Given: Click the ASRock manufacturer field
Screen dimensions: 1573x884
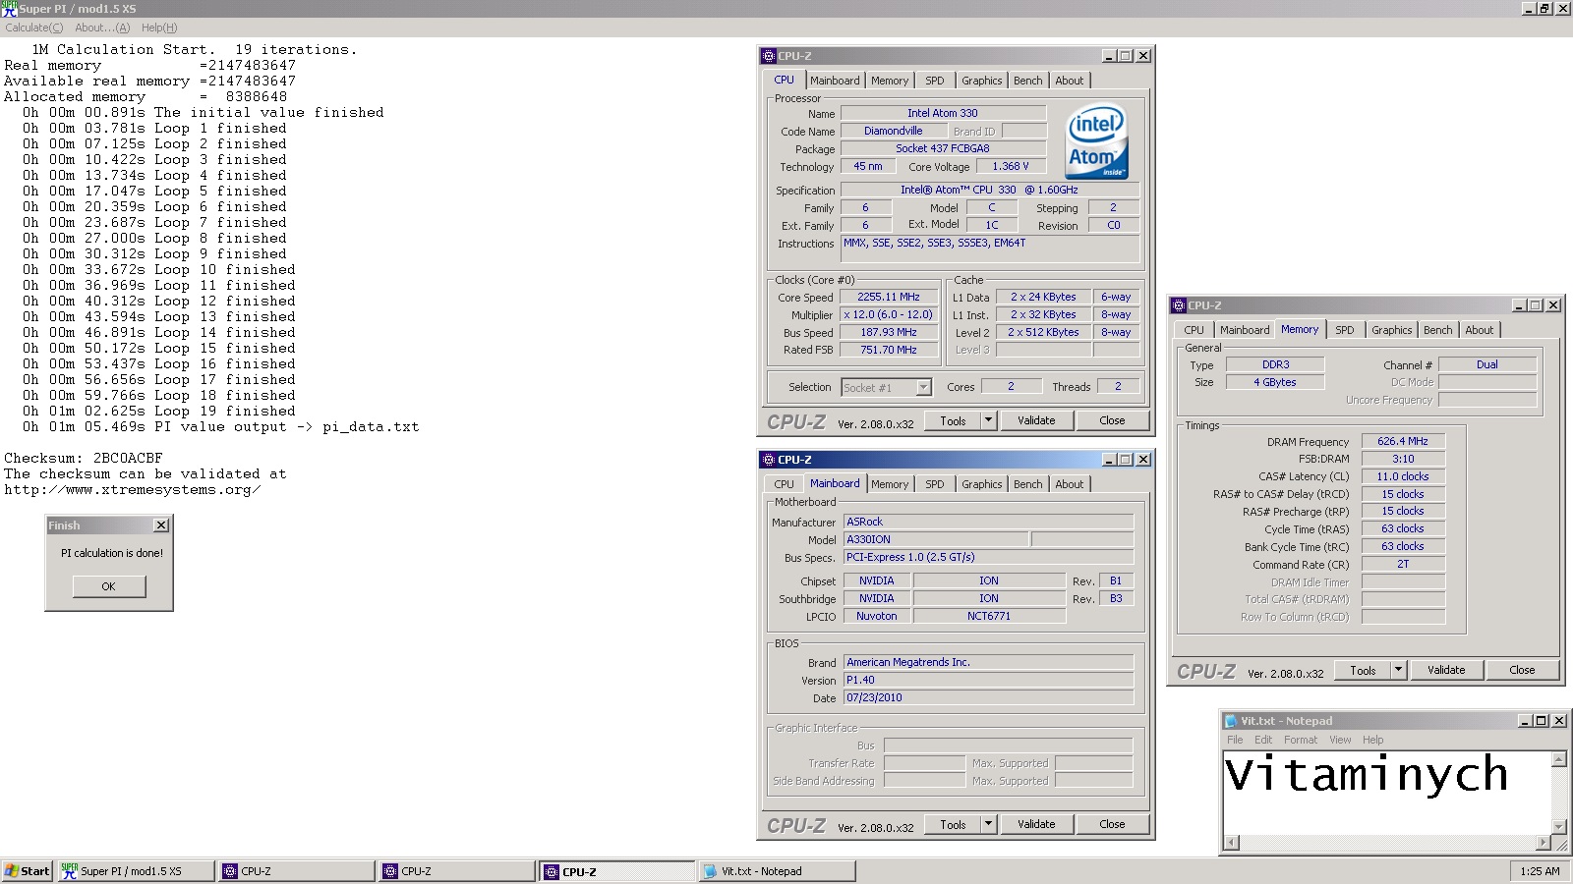Looking at the screenshot, I should tap(988, 522).
